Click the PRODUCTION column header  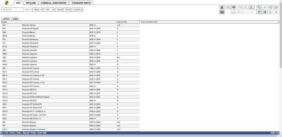coord(122,22)
